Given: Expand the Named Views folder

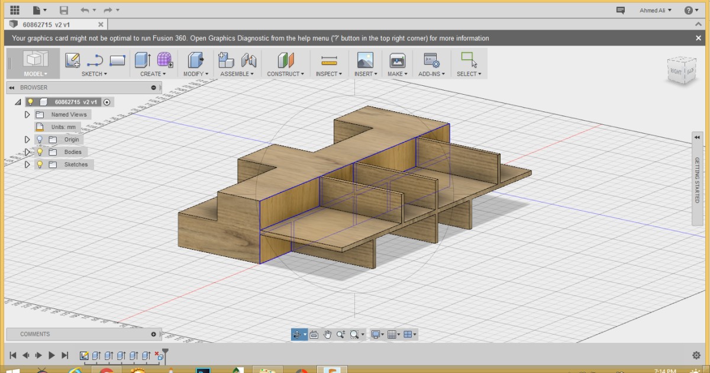Looking at the screenshot, I should [x=26, y=114].
